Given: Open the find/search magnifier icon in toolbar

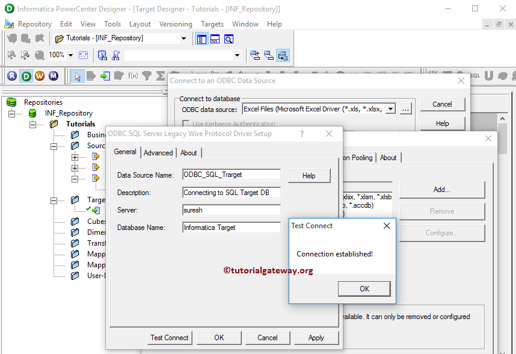Looking at the screenshot, I should (x=229, y=39).
